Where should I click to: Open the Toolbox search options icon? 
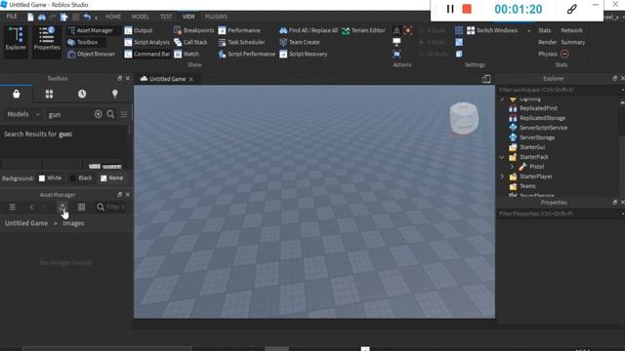tap(124, 115)
